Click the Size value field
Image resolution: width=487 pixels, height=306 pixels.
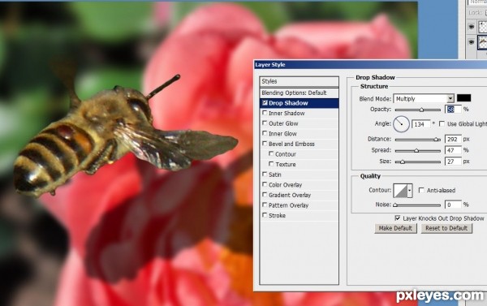tap(453, 162)
